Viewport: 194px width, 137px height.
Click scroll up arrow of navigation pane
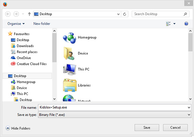click(x=54, y=31)
